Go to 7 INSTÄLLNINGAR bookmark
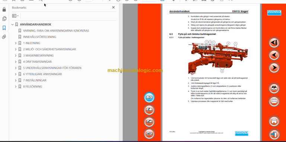This screenshot has width=286, height=142. coord(35,80)
